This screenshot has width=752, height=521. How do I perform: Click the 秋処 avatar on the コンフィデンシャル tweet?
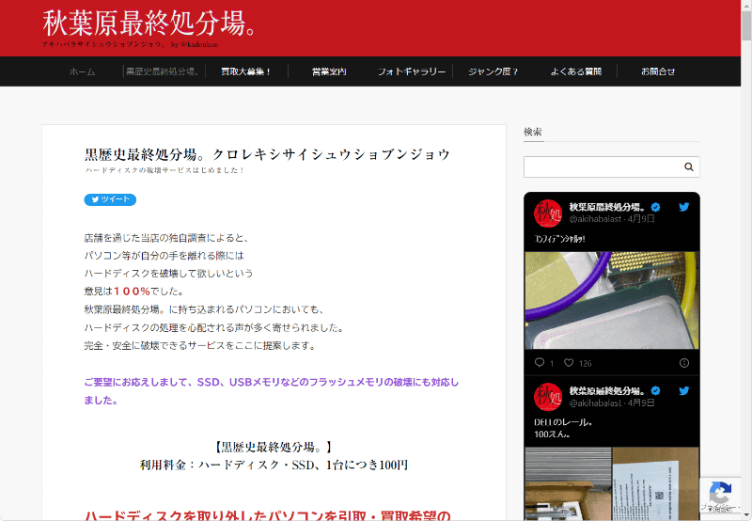pyautogui.click(x=548, y=213)
